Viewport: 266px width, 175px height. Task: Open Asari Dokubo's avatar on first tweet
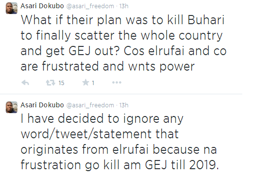coord(12,8)
